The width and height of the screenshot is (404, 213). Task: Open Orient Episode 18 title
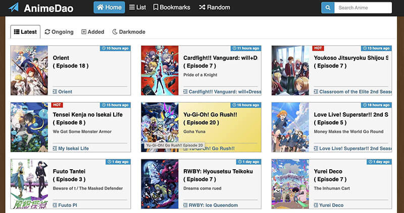pos(71,62)
